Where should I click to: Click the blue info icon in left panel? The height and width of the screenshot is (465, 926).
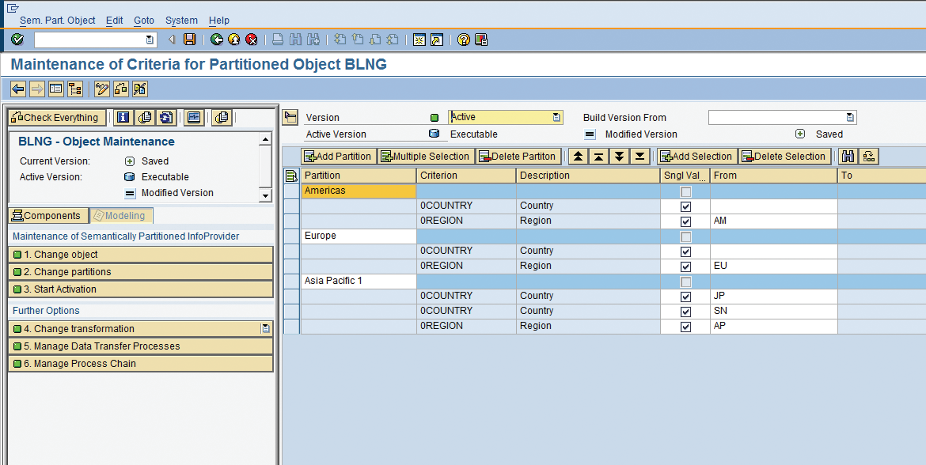pyautogui.click(x=123, y=118)
